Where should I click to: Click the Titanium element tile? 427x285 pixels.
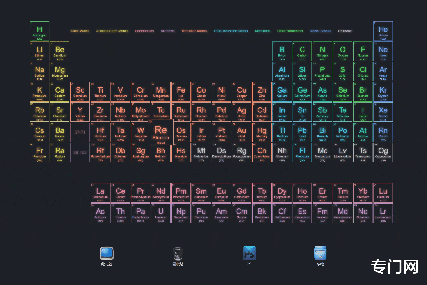coord(100,92)
